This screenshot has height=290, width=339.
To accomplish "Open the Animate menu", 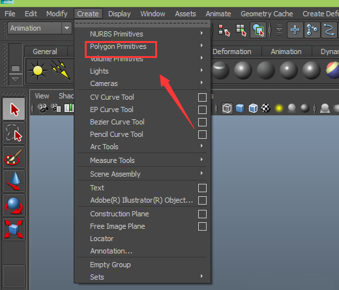I will point(218,14).
